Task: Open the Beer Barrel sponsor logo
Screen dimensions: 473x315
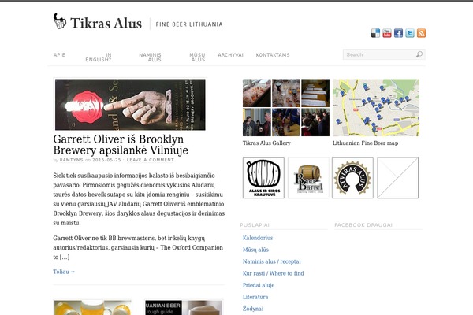Action: click(x=308, y=177)
